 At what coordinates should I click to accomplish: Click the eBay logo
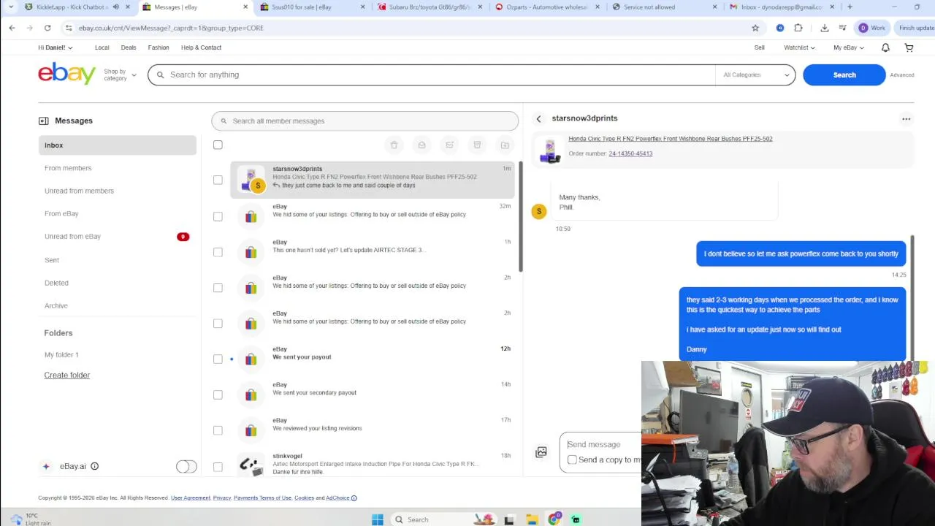click(66, 74)
